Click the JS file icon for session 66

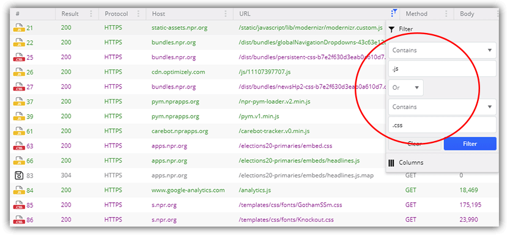click(19, 161)
